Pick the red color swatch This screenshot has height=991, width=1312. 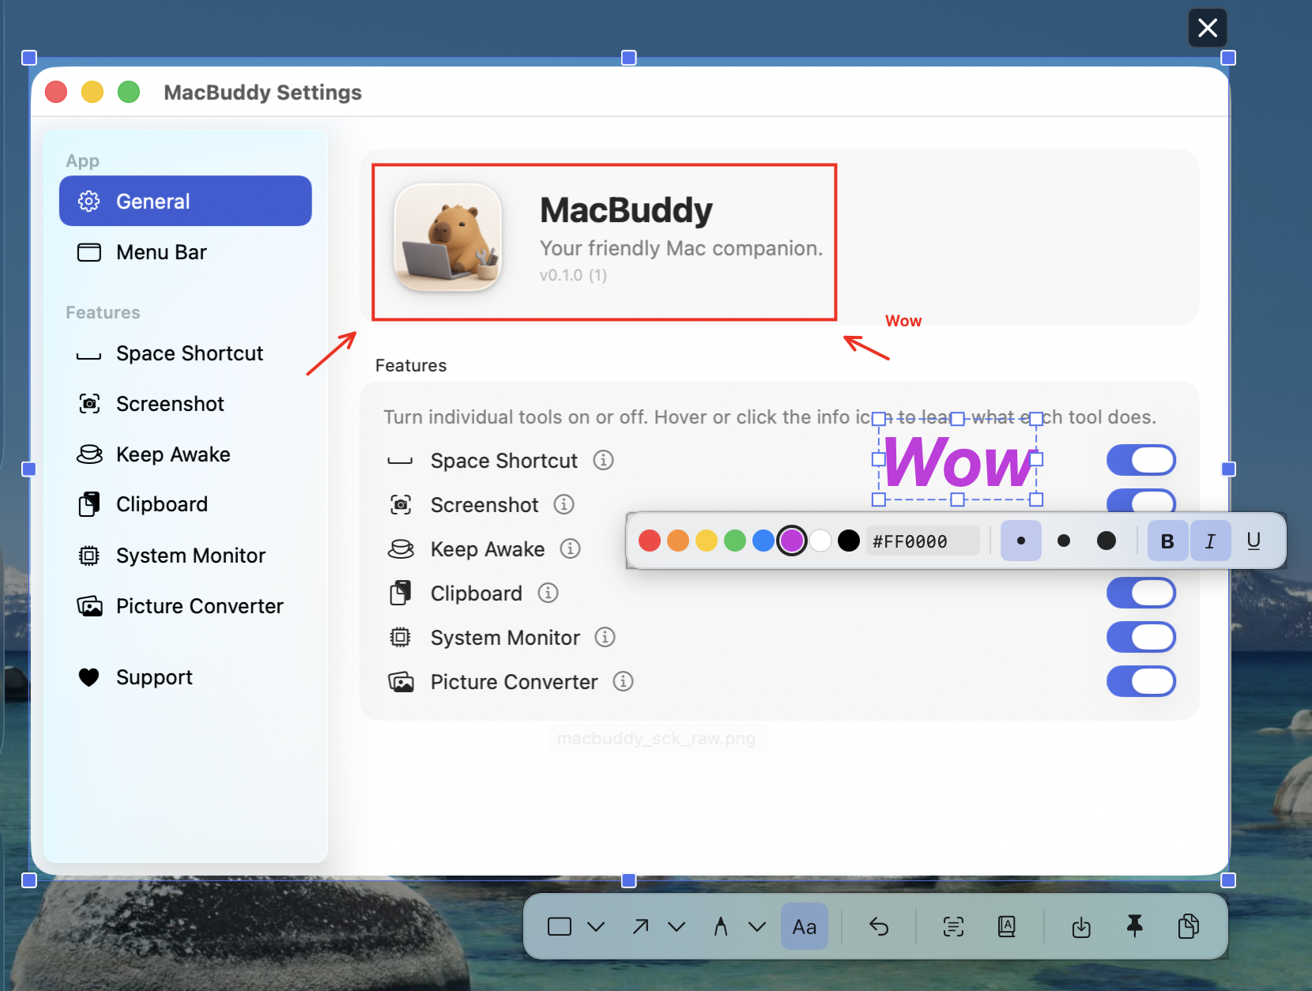pyautogui.click(x=650, y=541)
